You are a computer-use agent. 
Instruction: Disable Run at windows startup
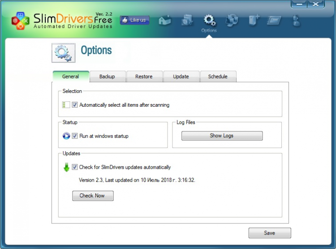point(74,136)
